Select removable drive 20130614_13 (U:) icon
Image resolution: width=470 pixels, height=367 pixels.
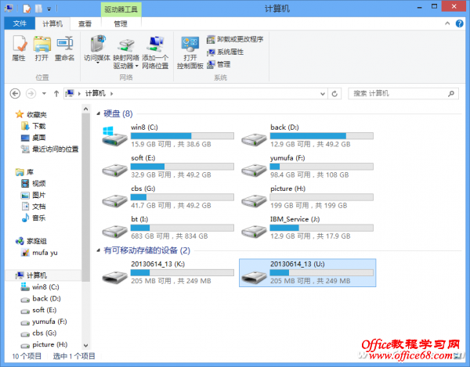(254, 276)
